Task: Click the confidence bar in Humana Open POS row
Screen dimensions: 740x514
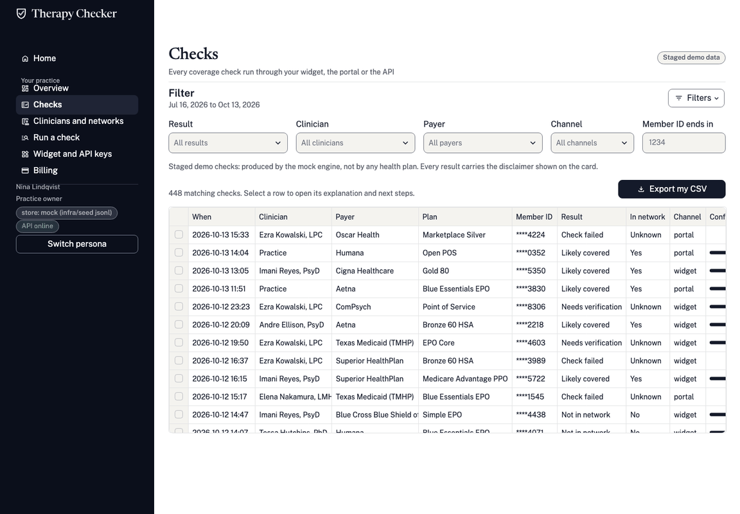Action: point(718,253)
